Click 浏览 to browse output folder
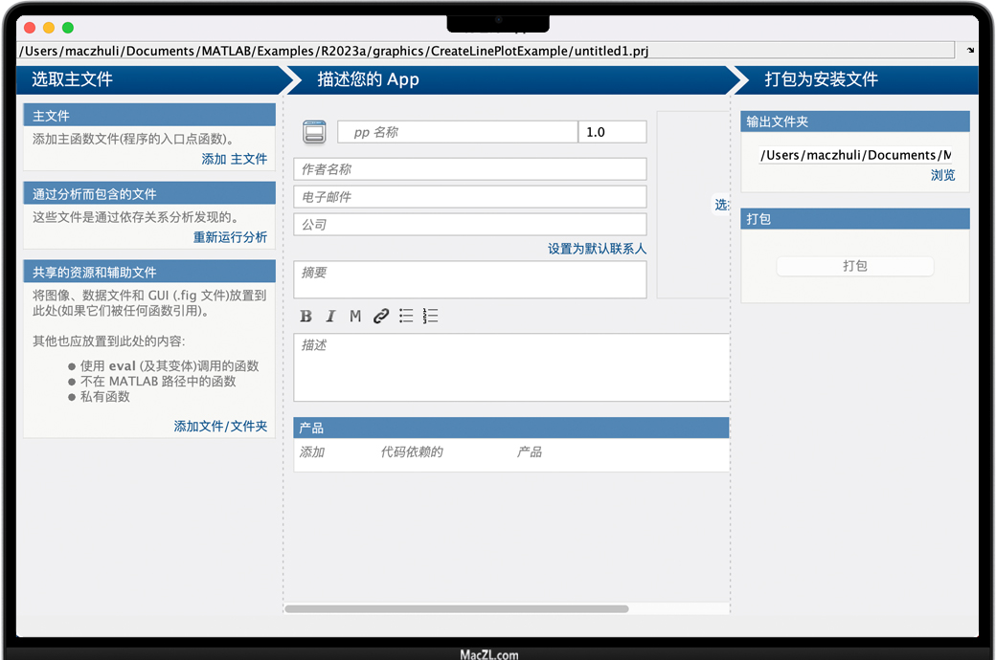This screenshot has height=660, width=996. click(x=942, y=175)
